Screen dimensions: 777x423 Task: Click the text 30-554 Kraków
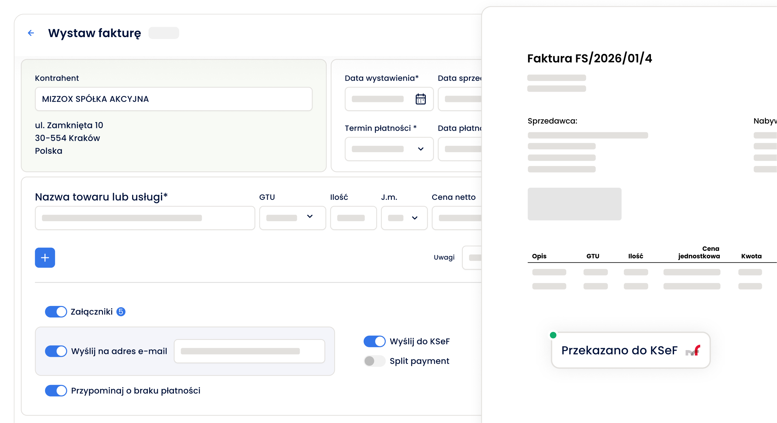click(x=67, y=138)
